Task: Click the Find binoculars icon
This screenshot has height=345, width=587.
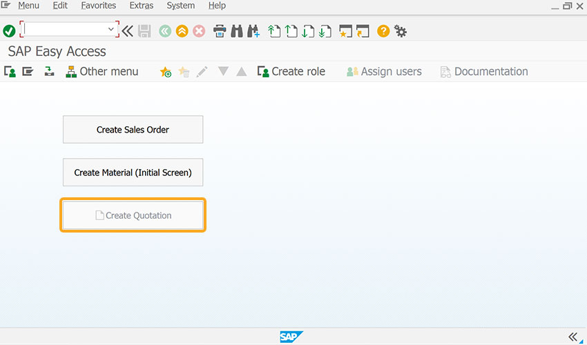Action: tap(237, 31)
